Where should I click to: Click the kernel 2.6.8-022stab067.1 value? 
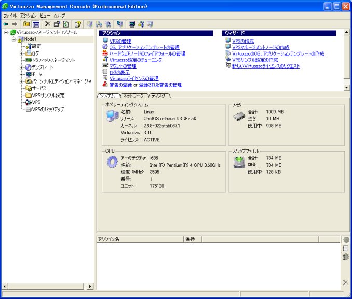pos(161,126)
